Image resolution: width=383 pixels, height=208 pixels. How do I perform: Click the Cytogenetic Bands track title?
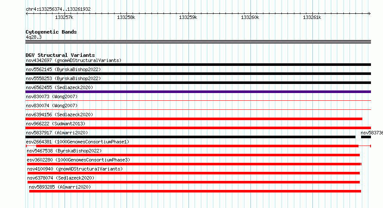click(x=51, y=32)
